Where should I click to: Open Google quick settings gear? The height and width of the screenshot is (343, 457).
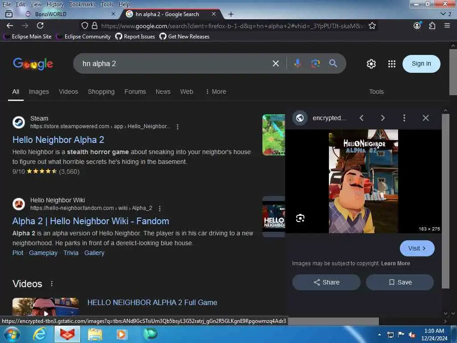pos(371,63)
